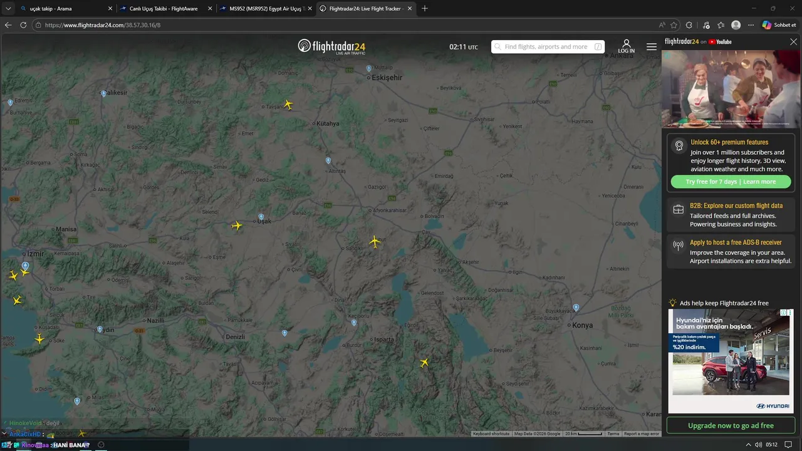Select the plane near Sandıklı south of Afyonkarahisar
This screenshot has height=451, width=802.
374,242
